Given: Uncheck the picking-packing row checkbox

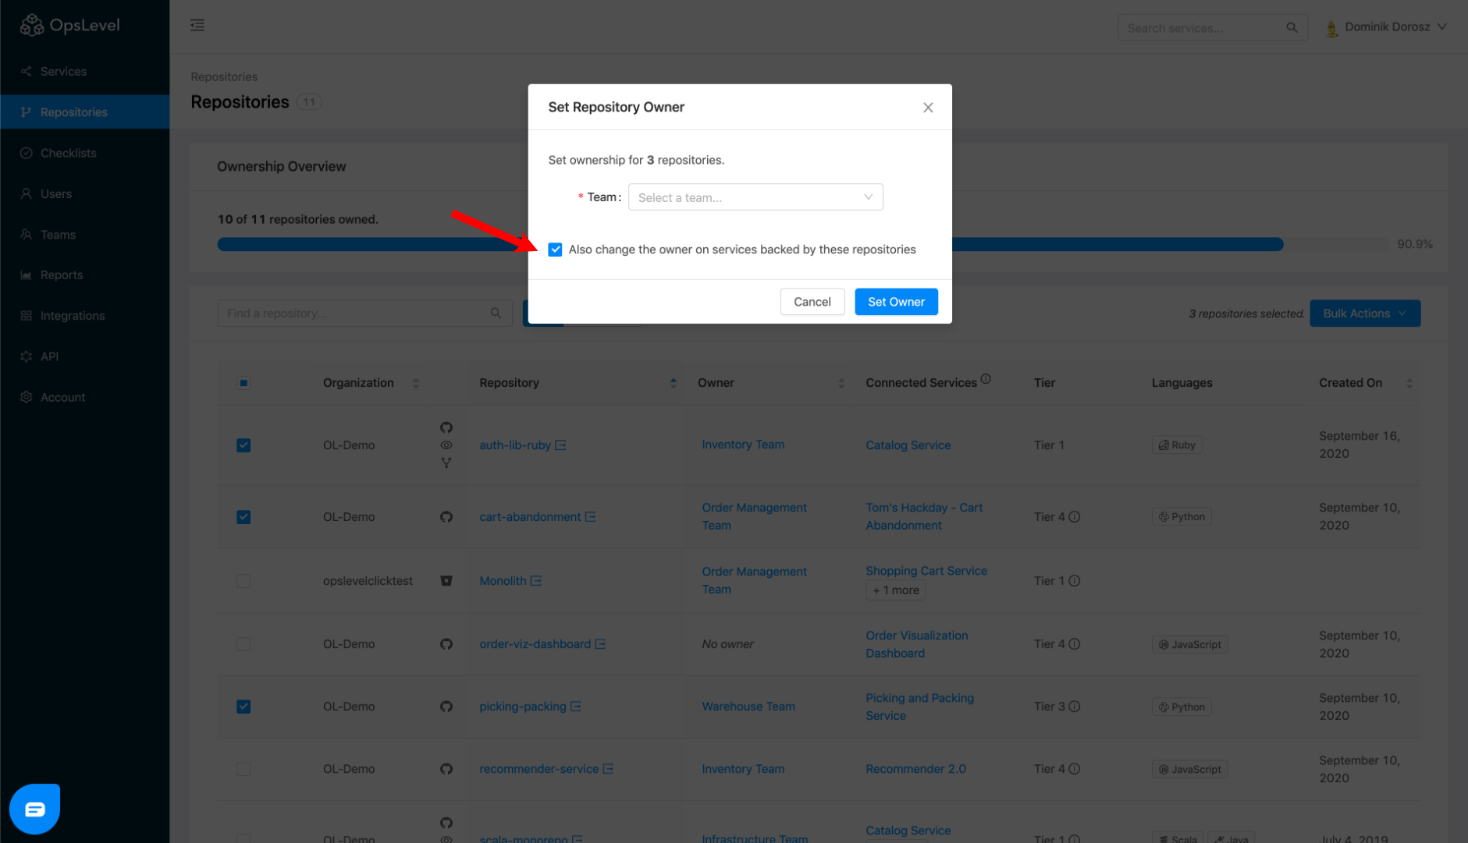Looking at the screenshot, I should 243,707.
